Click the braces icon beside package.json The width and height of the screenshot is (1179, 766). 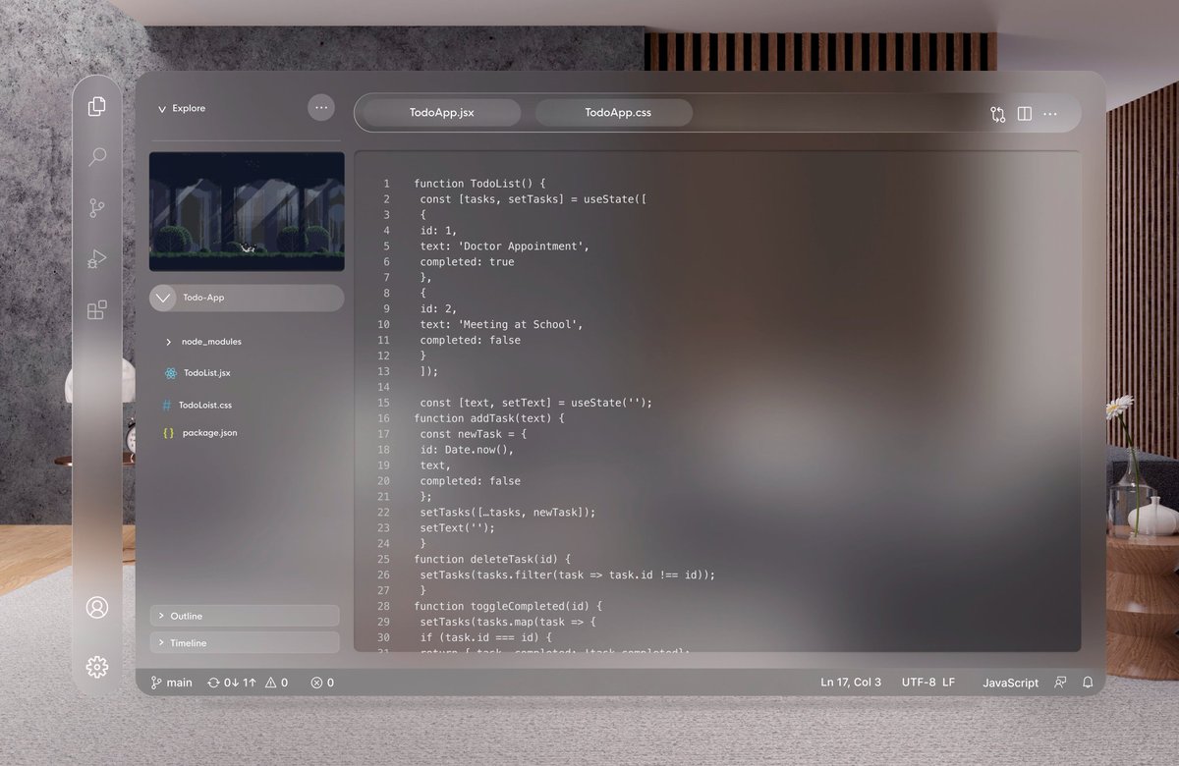(x=168, y=432)
